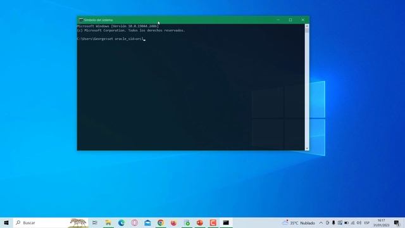Open the Mail app from the taskbar
This screenshot has height=228, width=405.
pos(147,222)
